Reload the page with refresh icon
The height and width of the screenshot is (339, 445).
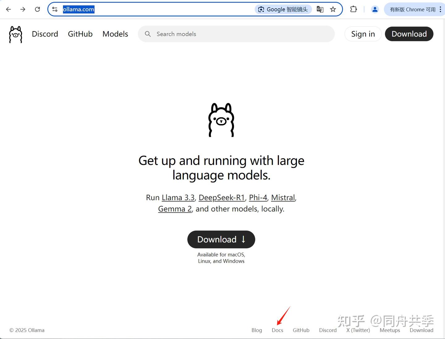(37, 9)
